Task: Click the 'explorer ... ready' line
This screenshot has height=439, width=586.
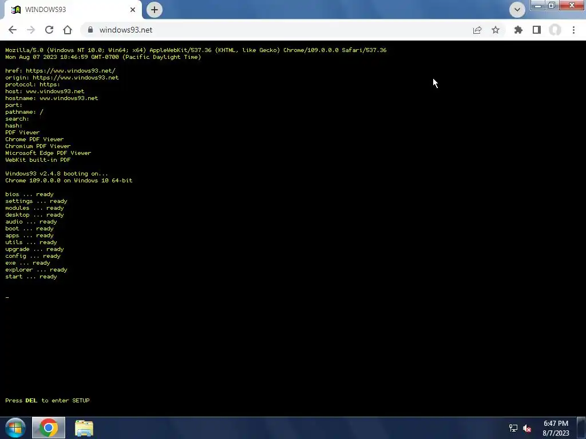Action: [36, 270]
